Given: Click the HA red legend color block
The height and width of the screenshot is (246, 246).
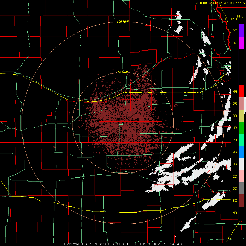Looking at the screenshot, I should (x=241, y=91).
